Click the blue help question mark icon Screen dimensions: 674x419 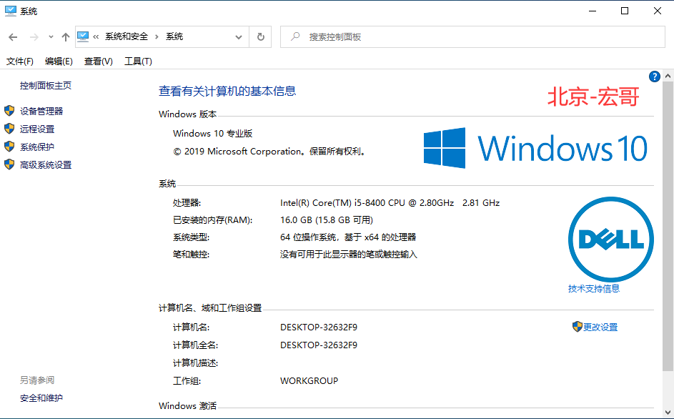coord(654,77)
